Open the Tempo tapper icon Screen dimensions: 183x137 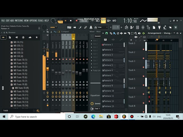tap(165, 27)
